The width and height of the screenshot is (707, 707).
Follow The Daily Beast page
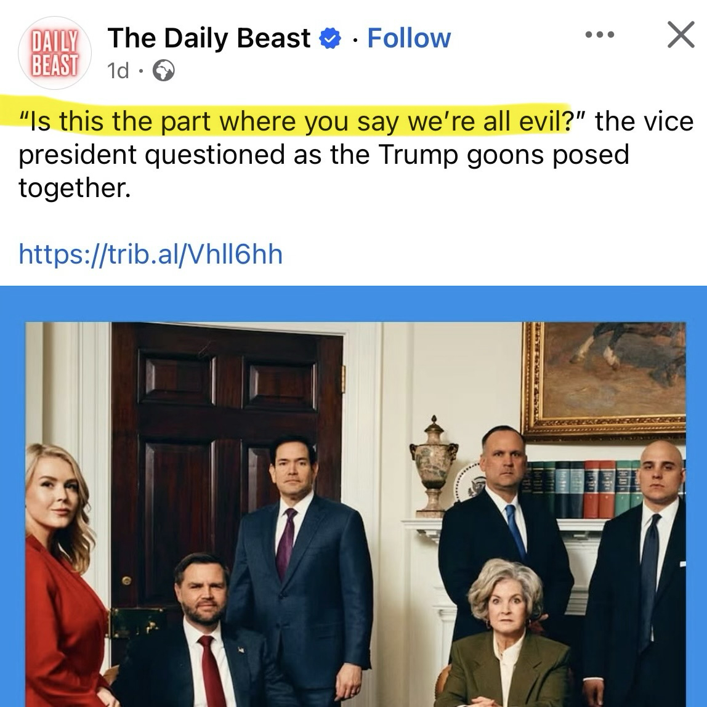[x=408, y=38]
